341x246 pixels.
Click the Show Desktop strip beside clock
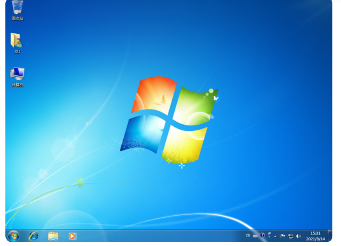329,236
